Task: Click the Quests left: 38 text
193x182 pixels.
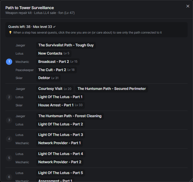Action: click(19, 27)
